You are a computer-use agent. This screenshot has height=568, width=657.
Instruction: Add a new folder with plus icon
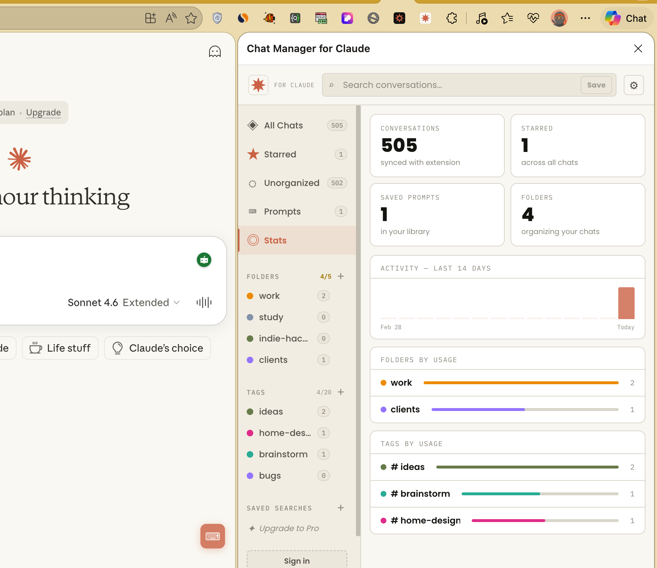pos(341,276)
